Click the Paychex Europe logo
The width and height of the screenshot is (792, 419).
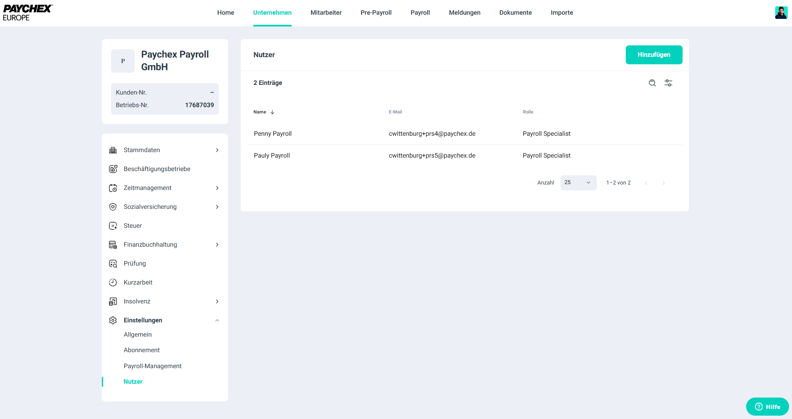28,13
